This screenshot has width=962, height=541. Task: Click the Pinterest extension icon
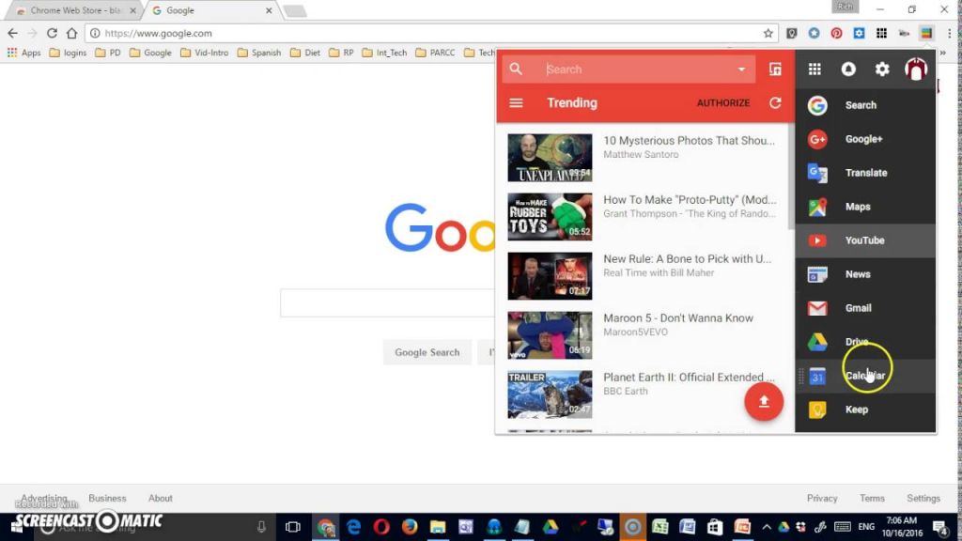pos(836,34)
